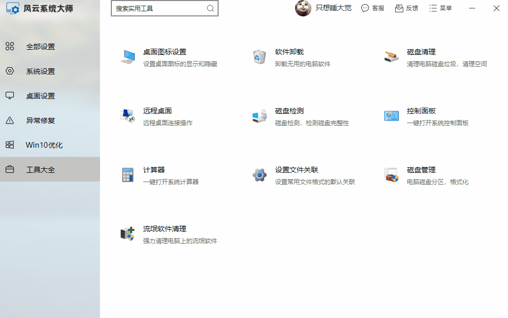
Task: Click the 系统设置 hexagon icon in sidebar
Action: tap(10, 71)
